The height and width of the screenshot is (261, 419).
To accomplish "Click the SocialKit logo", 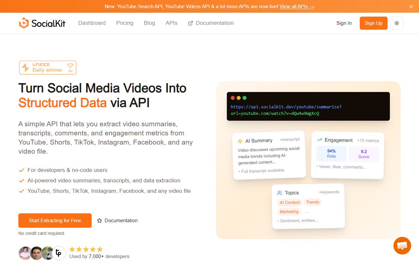I will (42, 23).
